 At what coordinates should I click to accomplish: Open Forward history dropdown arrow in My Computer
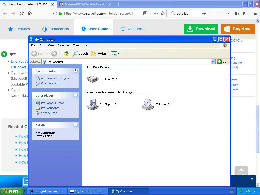(60, 54)
